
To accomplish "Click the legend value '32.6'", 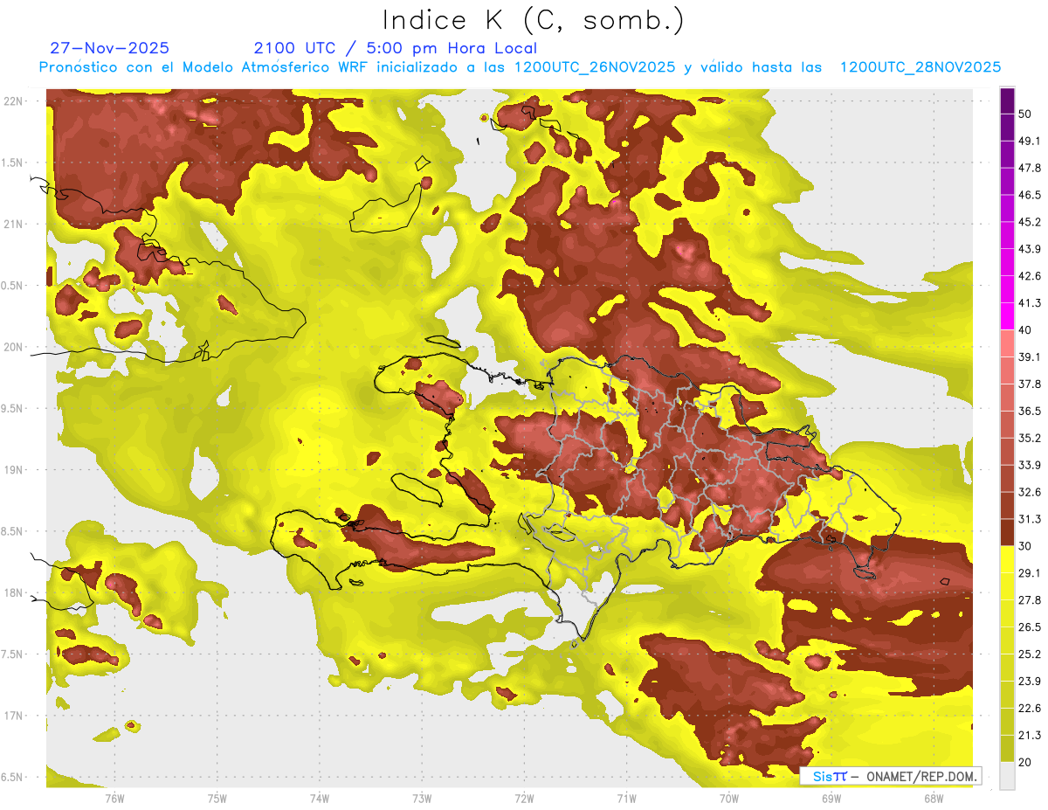I will tap(1030, 492).
